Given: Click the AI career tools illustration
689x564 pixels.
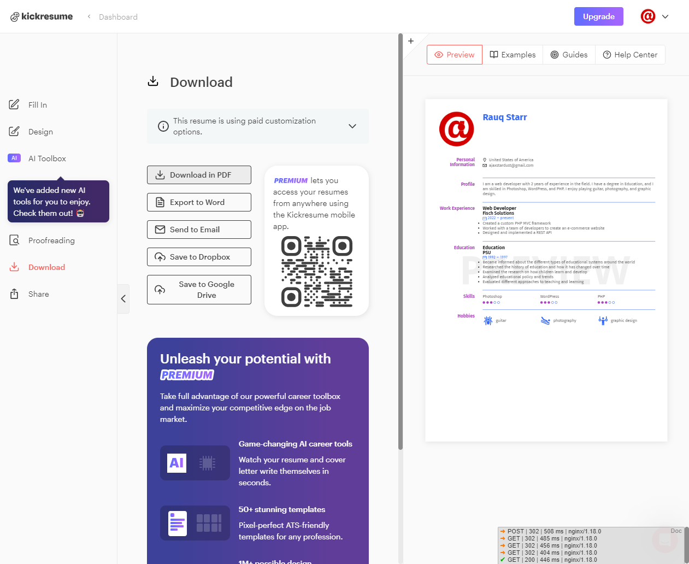Looking at the screenshot, I should [x=195, y=463].
